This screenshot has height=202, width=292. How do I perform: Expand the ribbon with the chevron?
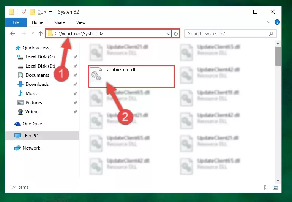[269, 22]
